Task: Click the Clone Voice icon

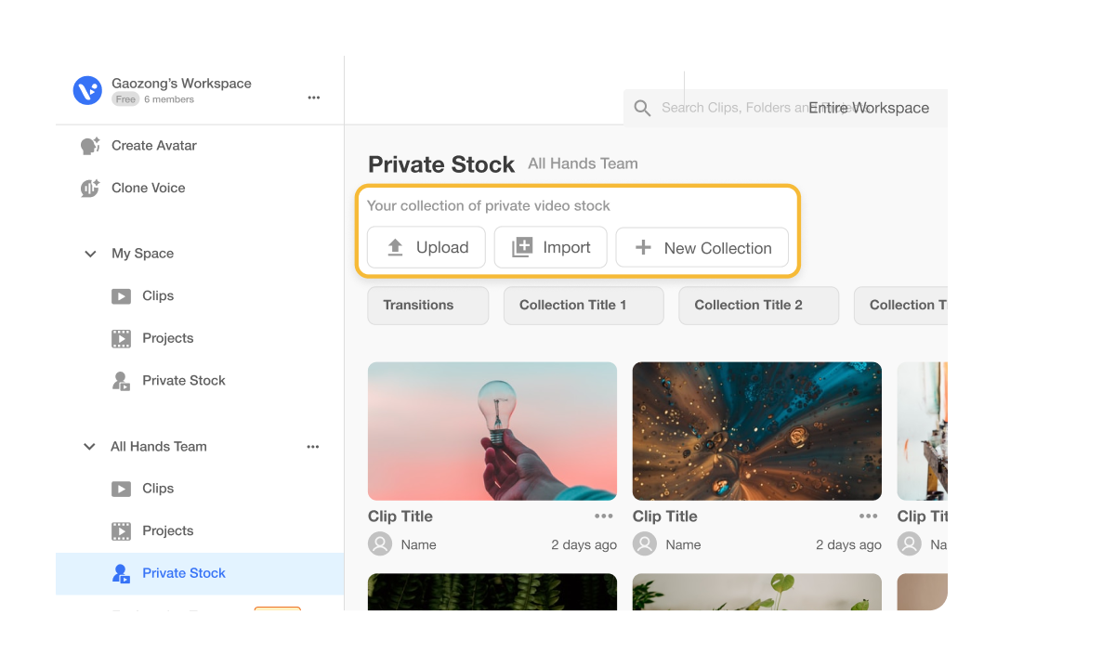Action: (x=88, y=188)
